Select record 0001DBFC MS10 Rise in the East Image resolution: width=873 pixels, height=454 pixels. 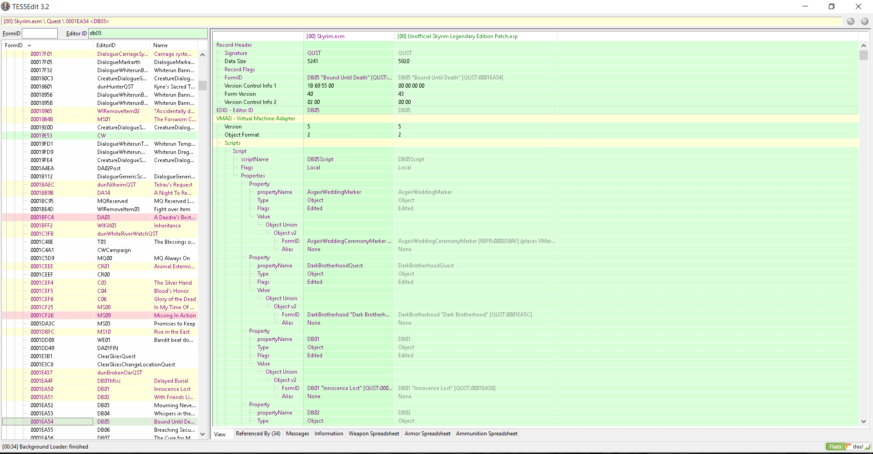coord(100,332)
